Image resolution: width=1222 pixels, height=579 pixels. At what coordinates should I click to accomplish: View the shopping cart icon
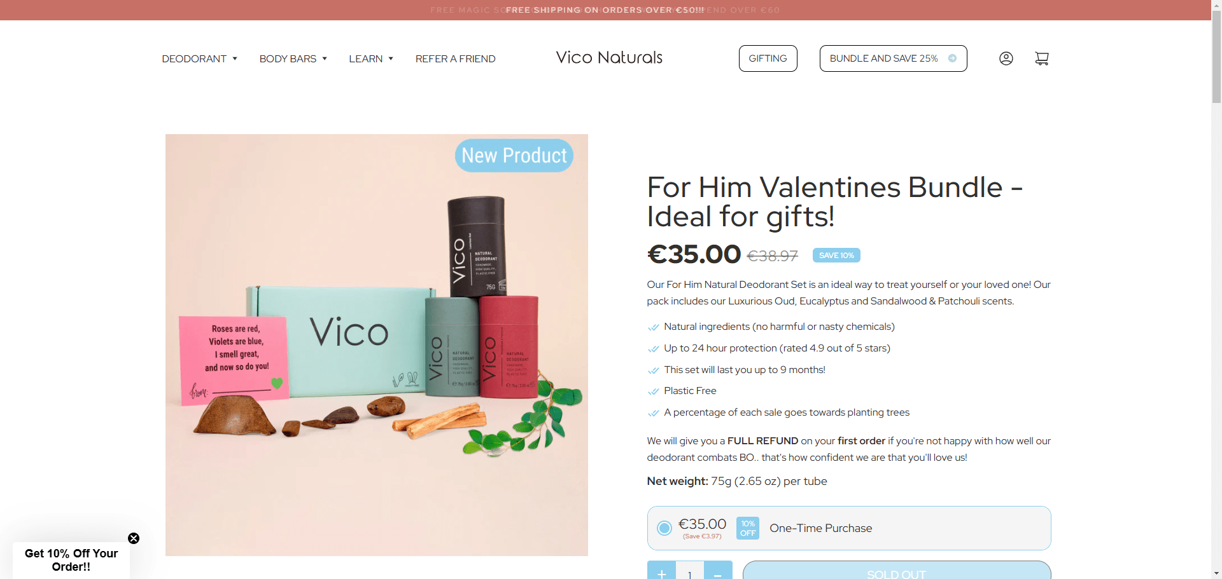(x=1042, y=58)
